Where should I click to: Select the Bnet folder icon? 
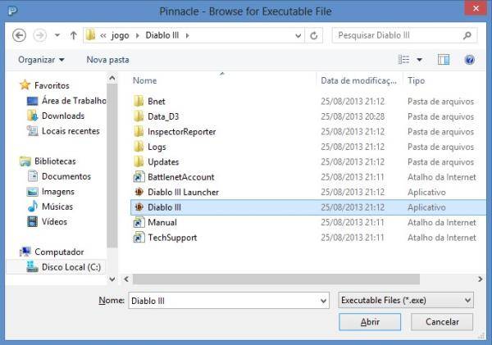tap(139, 101)
